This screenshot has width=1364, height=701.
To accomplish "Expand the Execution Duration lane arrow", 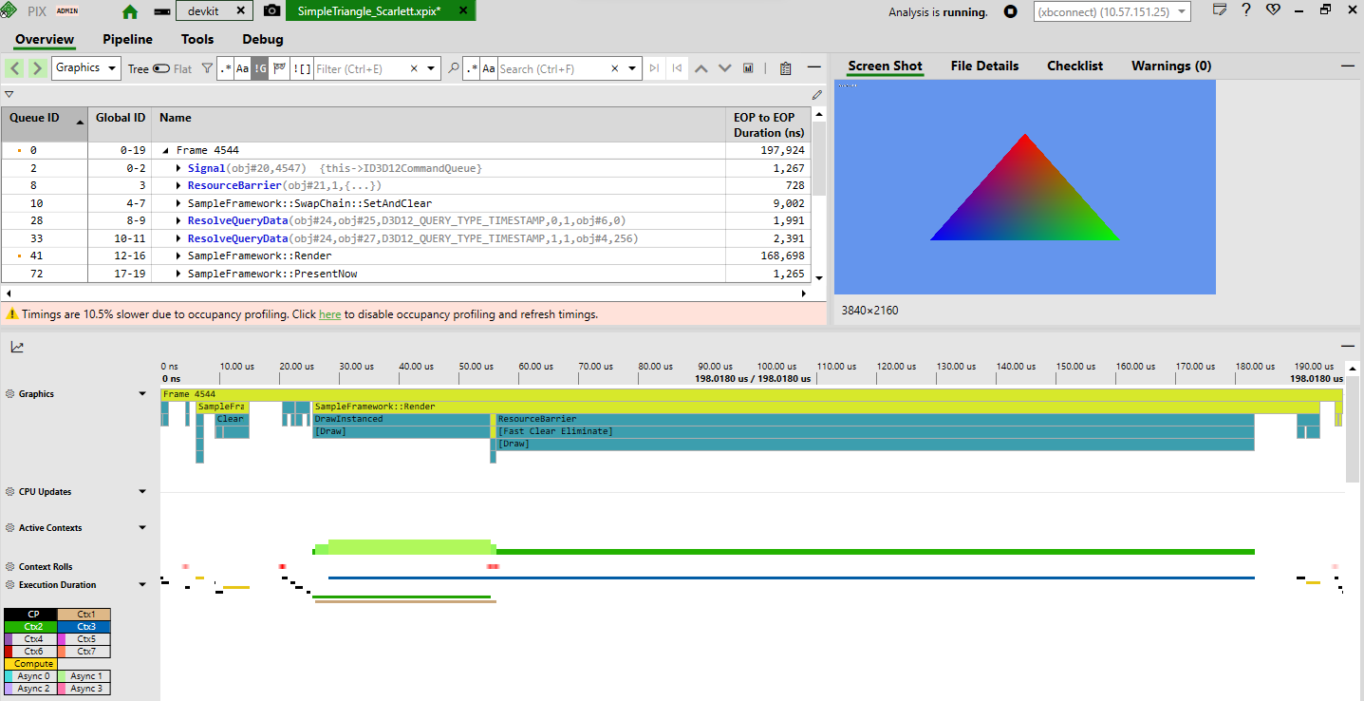I will point(142,584).
